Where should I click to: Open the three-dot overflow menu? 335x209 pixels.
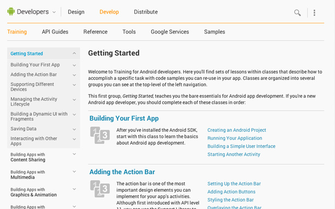(x=314, y=13)
